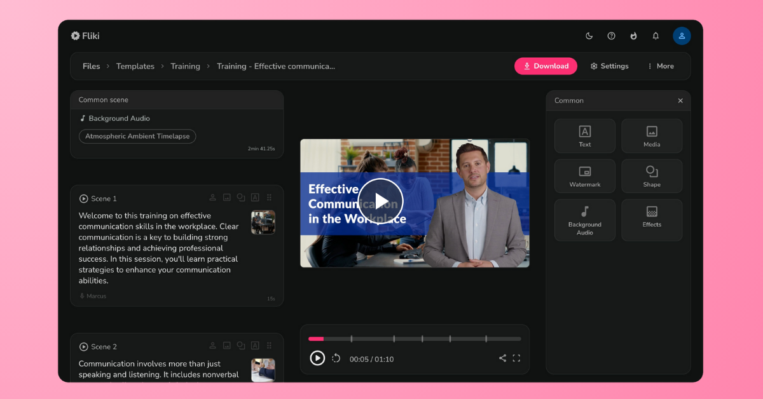Open the user profile avatar menu
The width and height of the screenshot is (763, 399).
[x=682, y=36]
